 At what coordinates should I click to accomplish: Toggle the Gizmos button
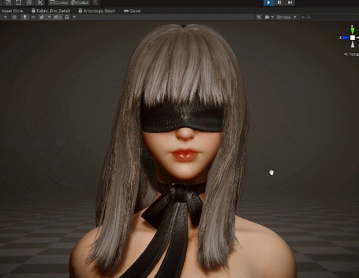[283, 17]
